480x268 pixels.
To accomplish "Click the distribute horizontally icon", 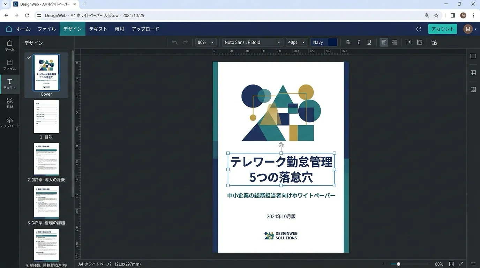I will (x=409, y=42).
